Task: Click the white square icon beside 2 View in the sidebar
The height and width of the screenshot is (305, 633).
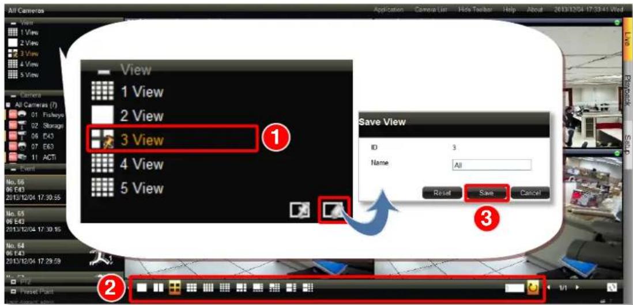Action: click(13, 43)
